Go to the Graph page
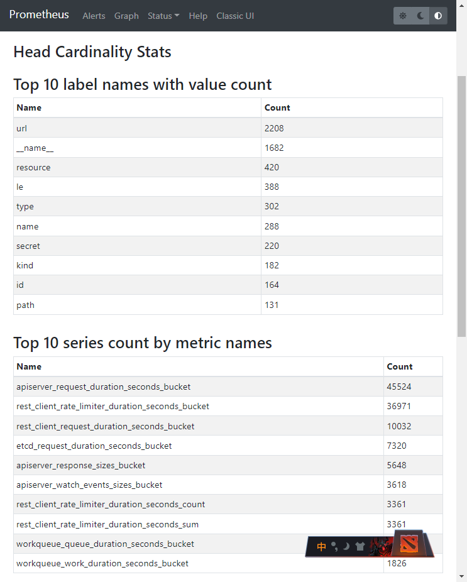 [126, 16]
